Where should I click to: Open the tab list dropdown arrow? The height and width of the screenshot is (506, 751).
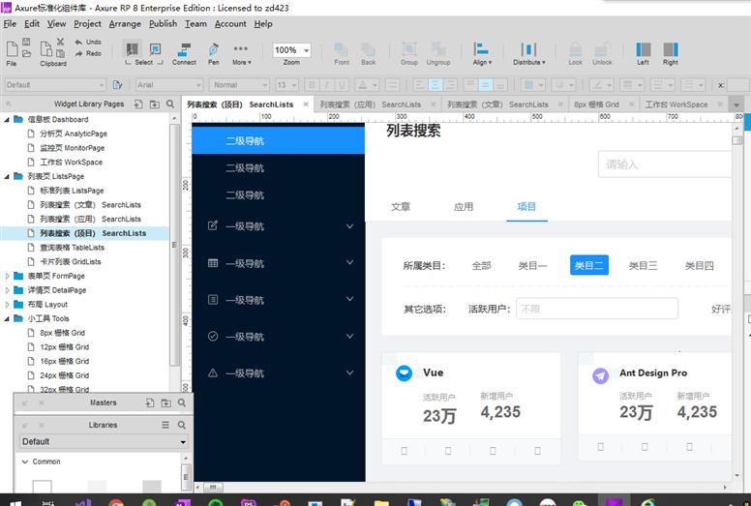pos(736,104)
